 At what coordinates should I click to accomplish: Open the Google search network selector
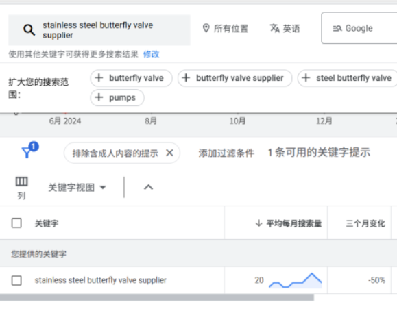coord(359,28)
